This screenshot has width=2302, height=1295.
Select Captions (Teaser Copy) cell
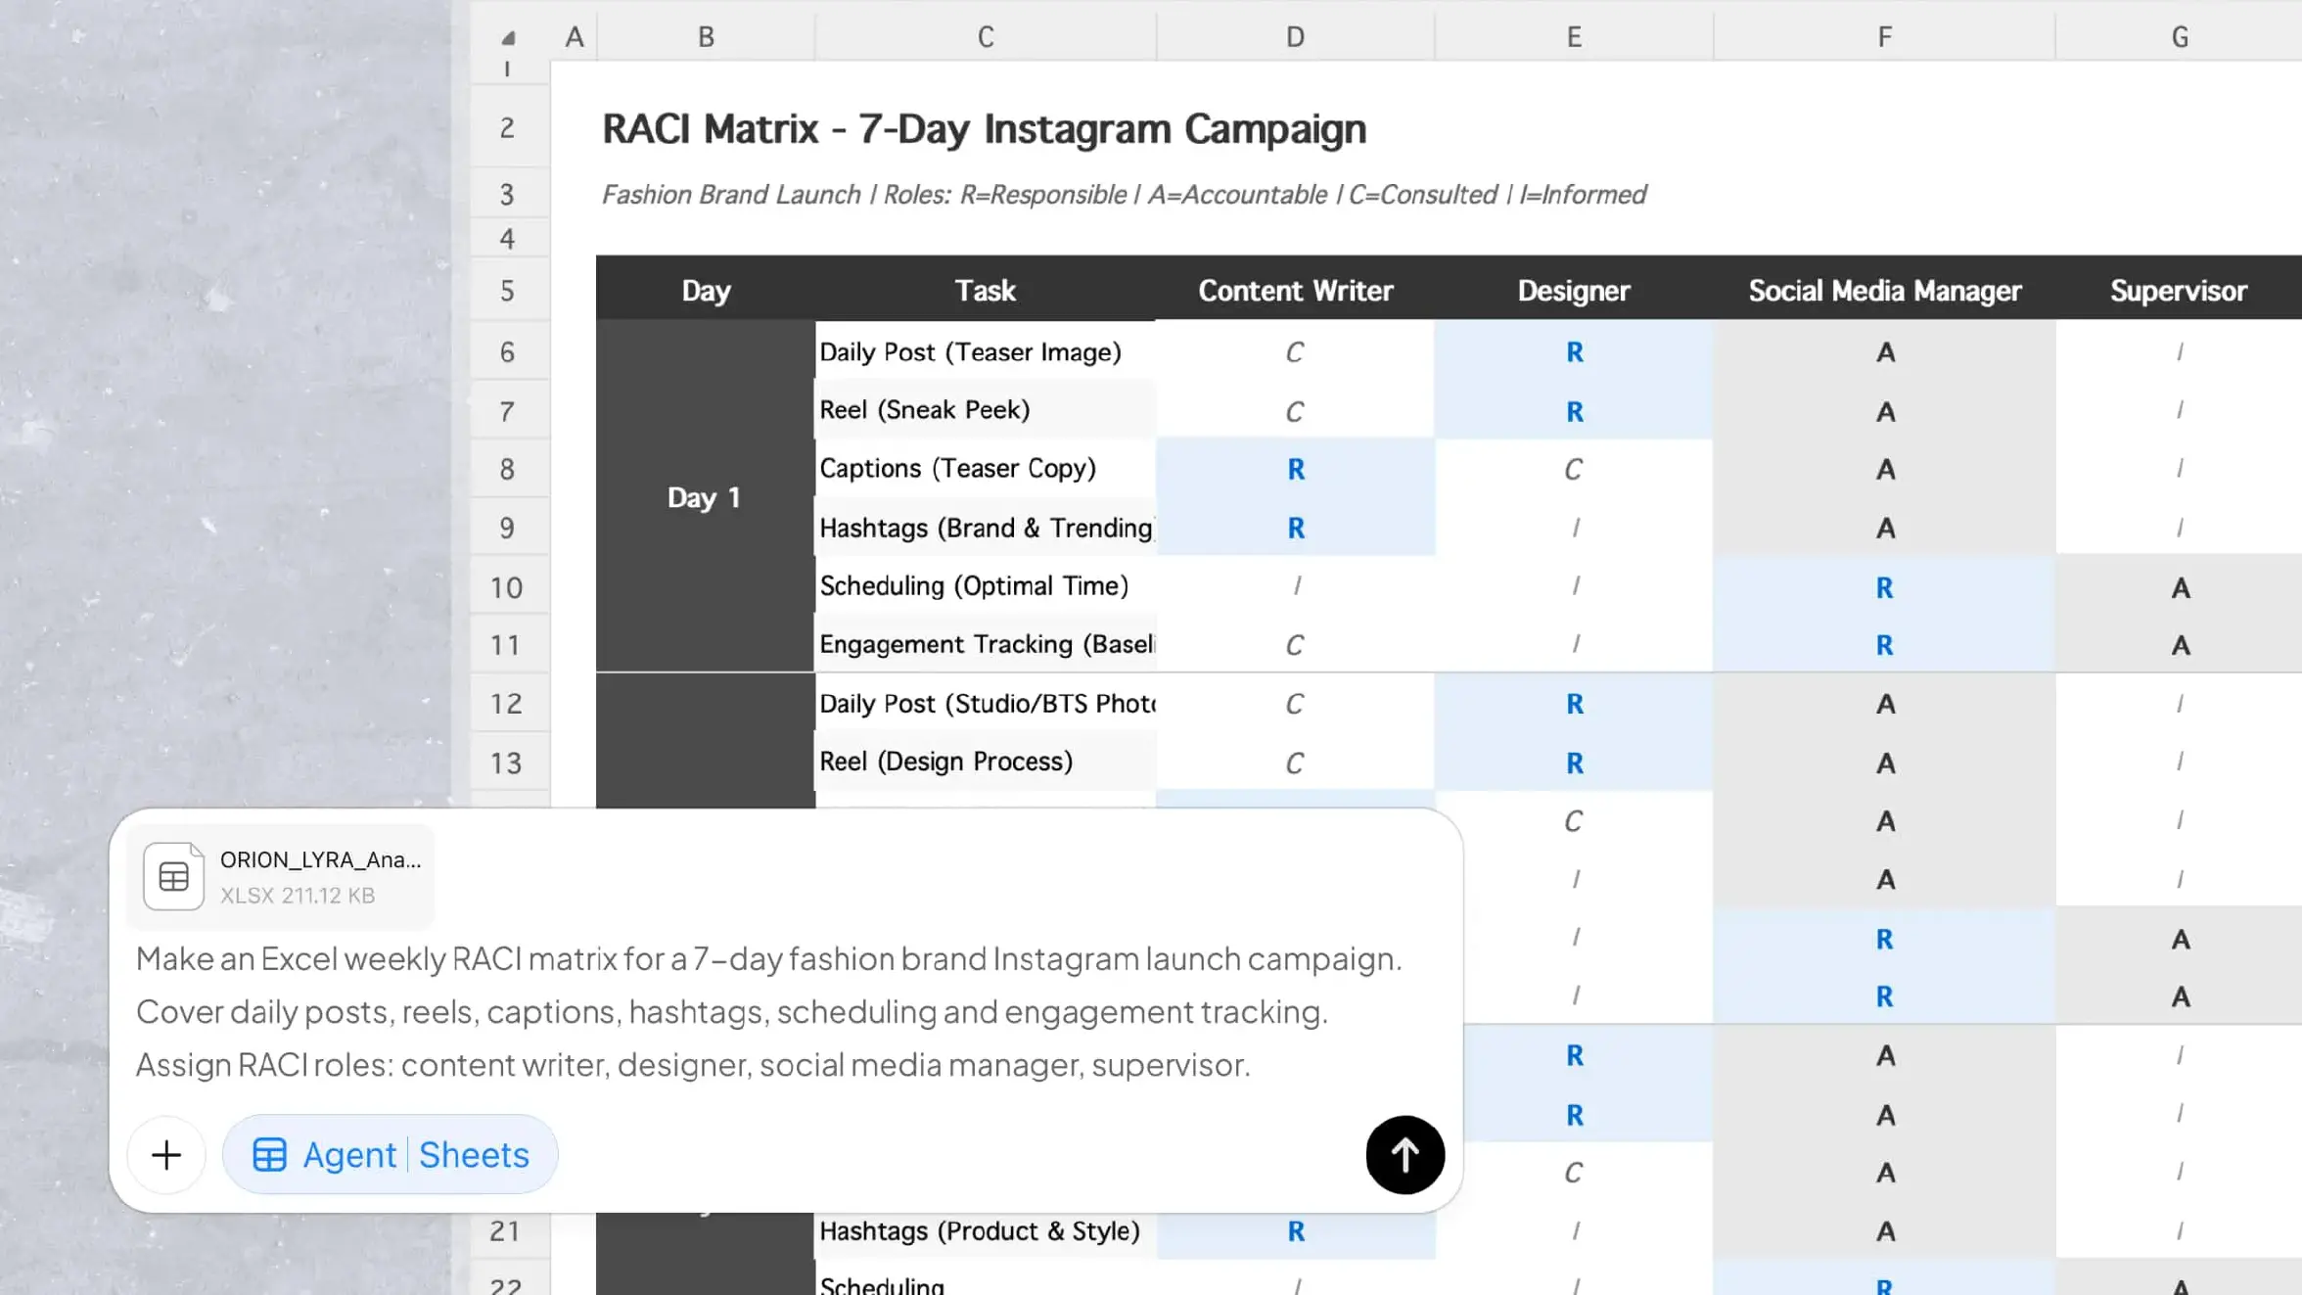click(986, 468)
